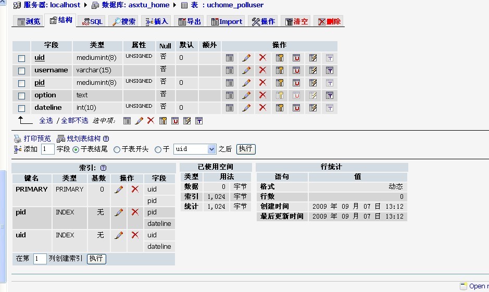Focus the 添加 field count input
Screen dimensions: 489x292
47,149
